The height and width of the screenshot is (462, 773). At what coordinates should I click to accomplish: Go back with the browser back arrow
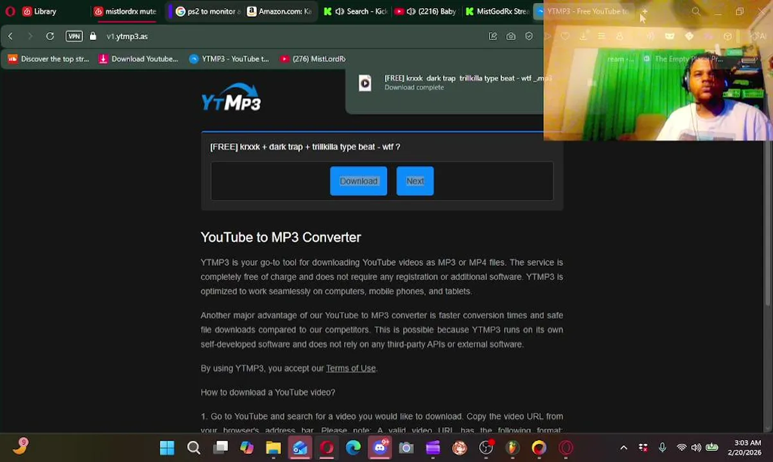point(10,37)
